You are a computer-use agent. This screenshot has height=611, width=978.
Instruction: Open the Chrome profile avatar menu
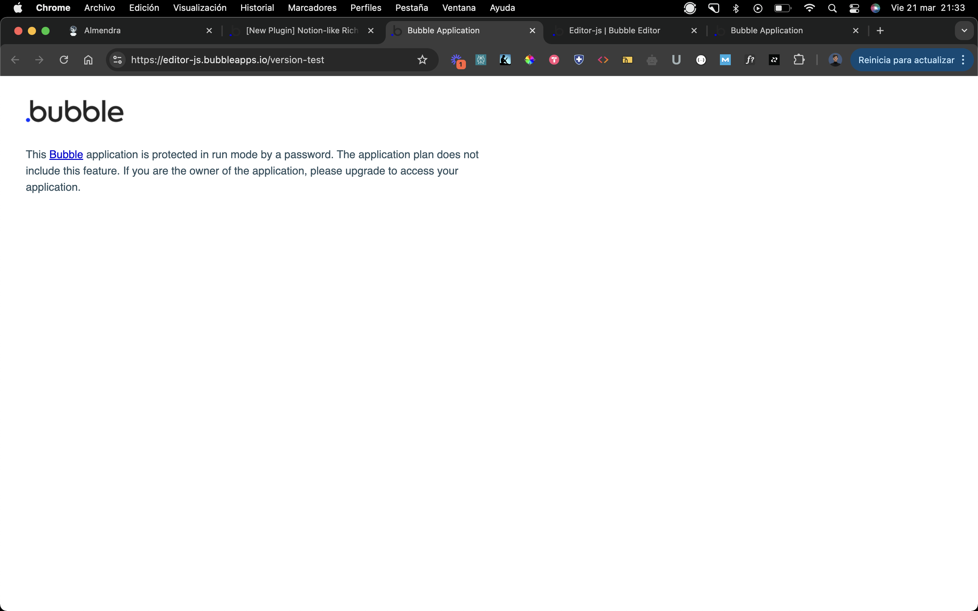coord(835,60)
